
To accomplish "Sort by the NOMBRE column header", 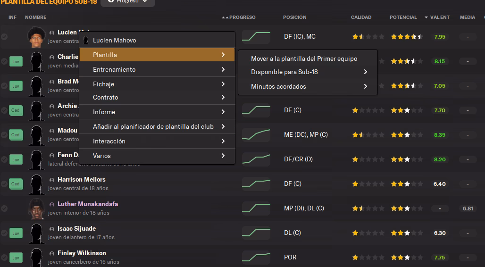I will click(35, 17).
